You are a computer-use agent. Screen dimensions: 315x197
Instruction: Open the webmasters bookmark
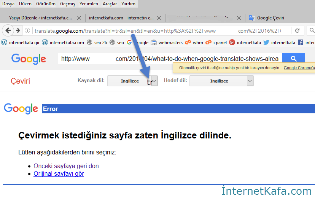167,42
